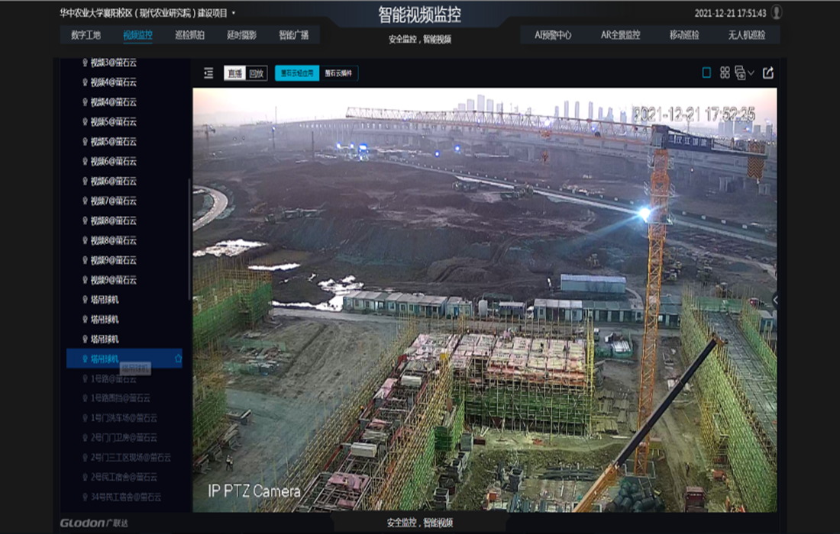Switch to the 延时摄影 tab
The image size is (840, 534).
tap(241, 34)
